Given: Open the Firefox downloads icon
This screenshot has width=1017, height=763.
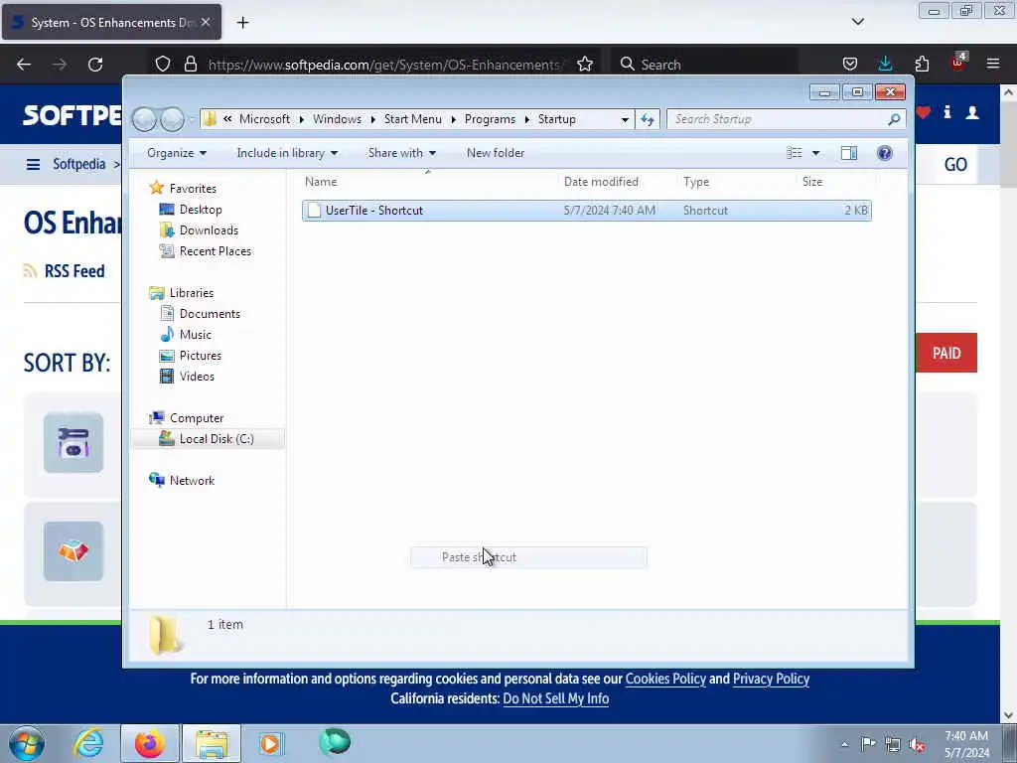Looking at the screenshot, I should click(885, 65).
